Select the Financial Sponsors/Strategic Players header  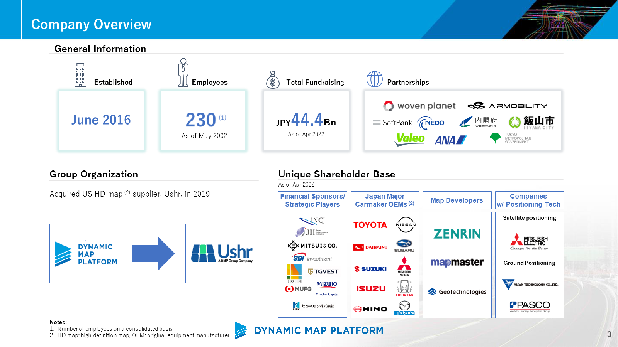pos(312,200)
